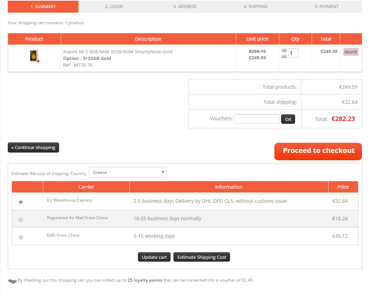Image resolution: width=369 pixels, height=296 pixels.
Task: Jump to the Payment step tab
Action: point(326,7)
